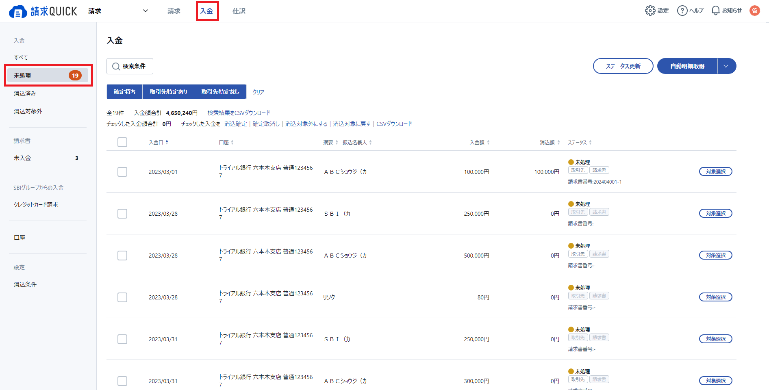Sort by 口座 column arrows
This screenshot has height=390, width=769.
pyautogui.click(x=232, y=142)
